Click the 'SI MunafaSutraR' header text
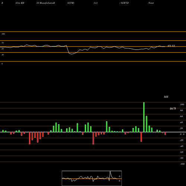The height and width of the screenshot is (186, 186). point(46,3)
